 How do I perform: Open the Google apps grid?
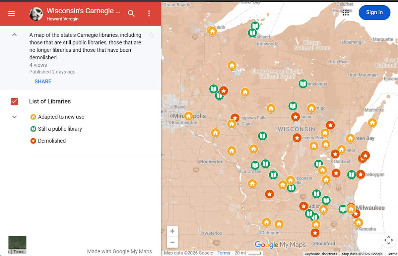tap(346, 13)
